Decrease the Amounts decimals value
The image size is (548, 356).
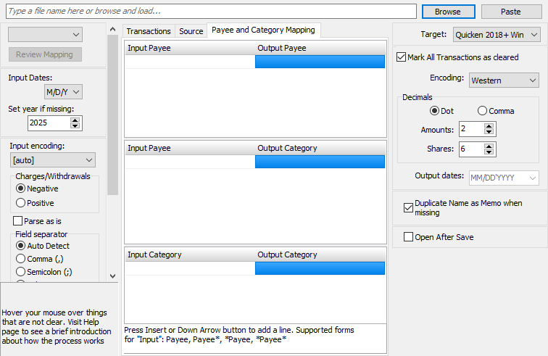pos(489,132)
